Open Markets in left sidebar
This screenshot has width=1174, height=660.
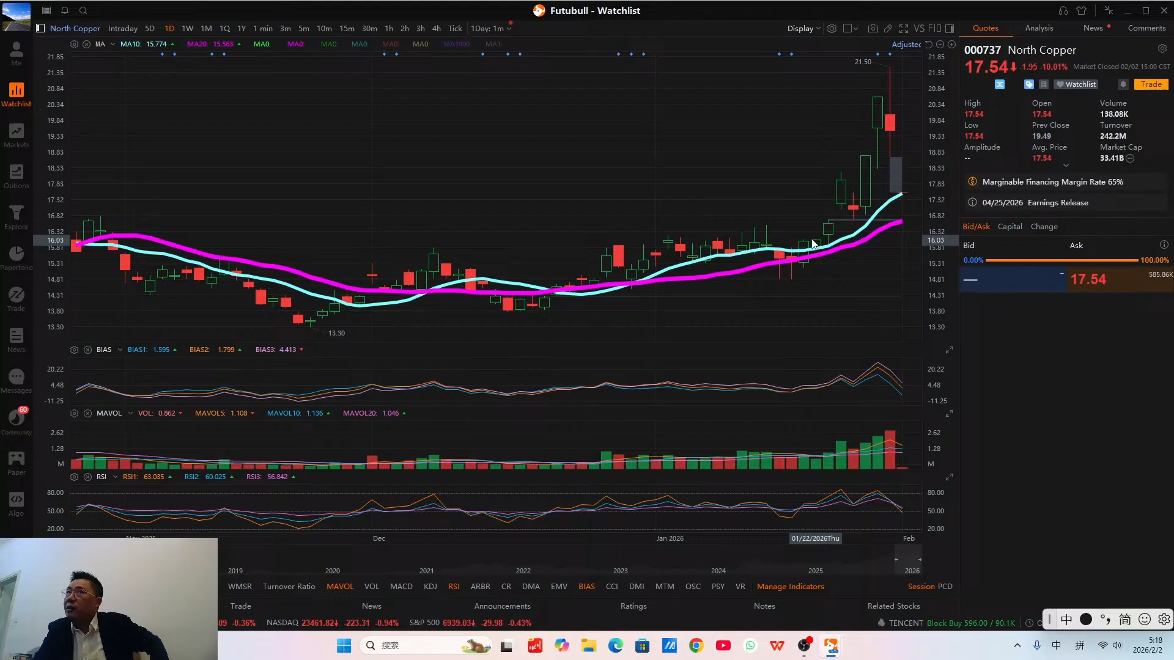point(17,136)
